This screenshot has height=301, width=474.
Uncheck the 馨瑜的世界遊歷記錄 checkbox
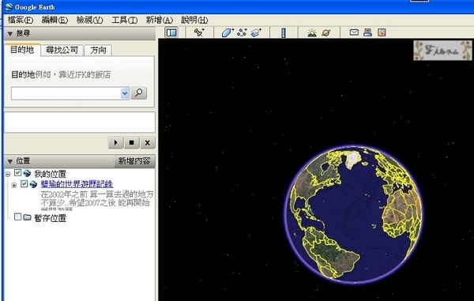coord(24,184)
